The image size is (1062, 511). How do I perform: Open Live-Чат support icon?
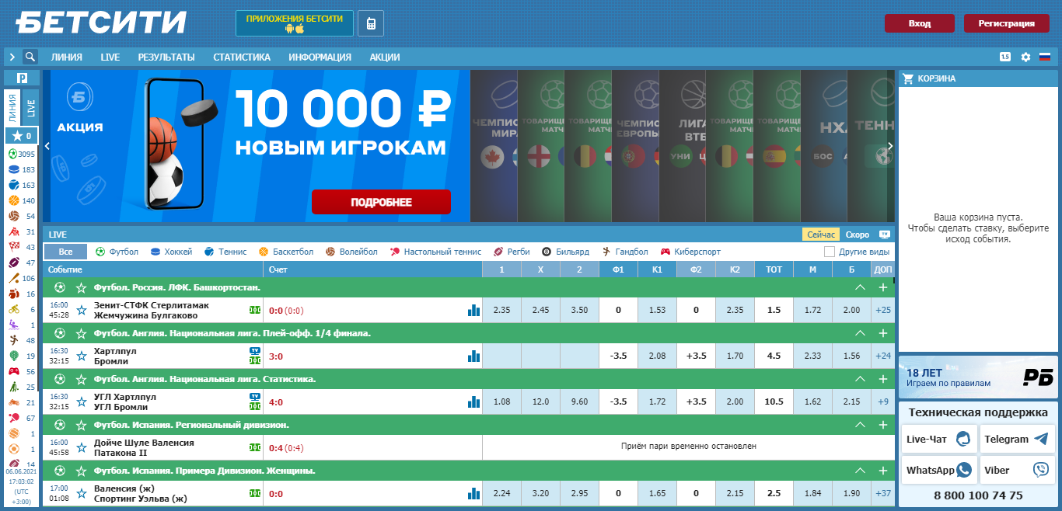pyautogui.click(x=963, y=439)
